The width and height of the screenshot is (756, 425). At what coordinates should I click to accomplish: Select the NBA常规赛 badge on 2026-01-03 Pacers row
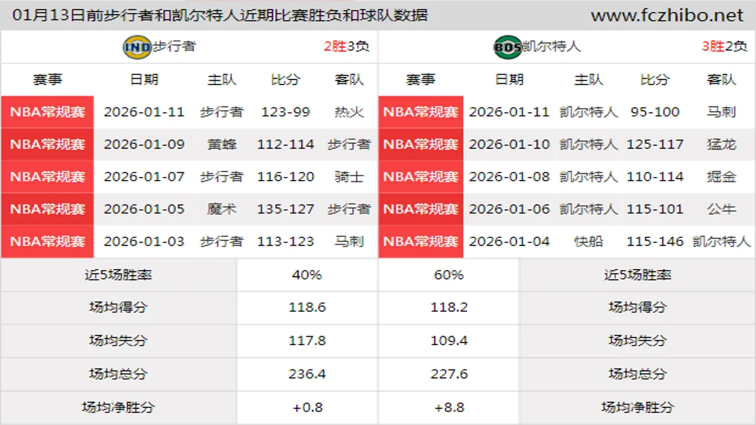pyautogui.click(x=47, y=241)
